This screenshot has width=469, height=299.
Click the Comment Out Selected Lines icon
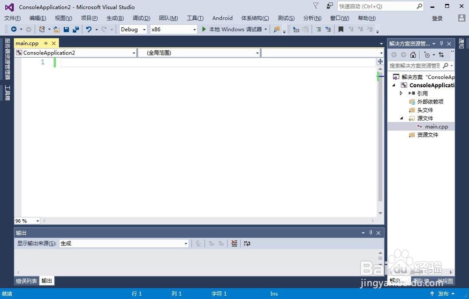[x=319, y=29]
